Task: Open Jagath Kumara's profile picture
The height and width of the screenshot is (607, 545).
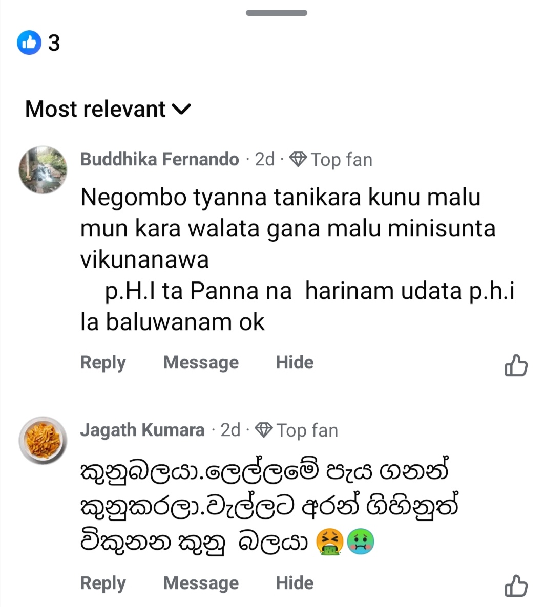Action: tap(43, 440)
